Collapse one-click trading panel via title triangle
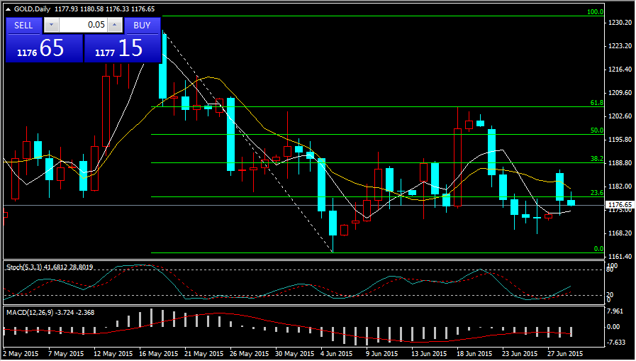The height and width of the screenshot is (361, 636). [8, 9]
